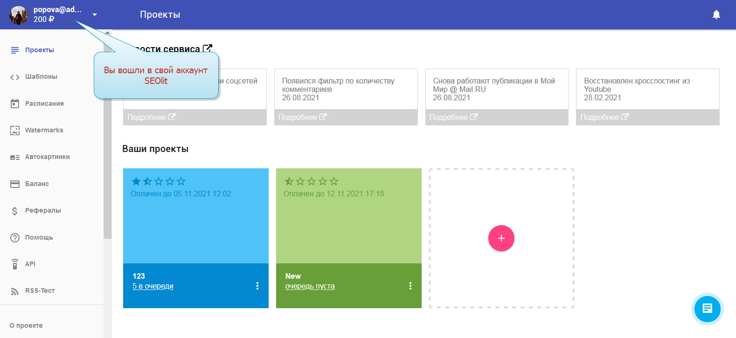Viewport: 736px width, 338px height.
Task: Open the 'очередь пуста' link
Action: (310, 286)
